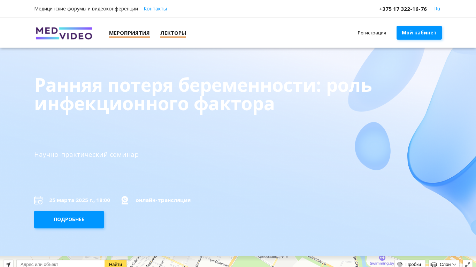Viewport: 476px width, 267px height.
Task: Click the webcam icon for online broadcast
Action: point(125,200)
